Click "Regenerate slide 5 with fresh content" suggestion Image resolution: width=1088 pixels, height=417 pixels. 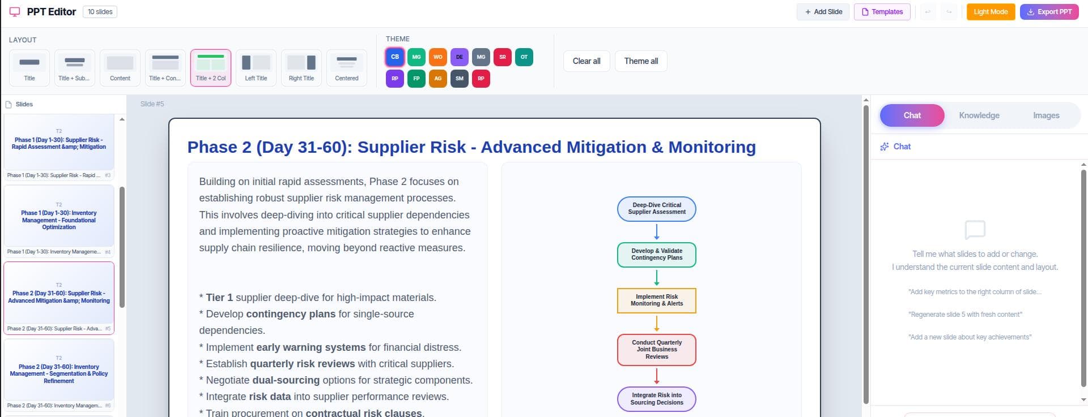click(965, 315)
